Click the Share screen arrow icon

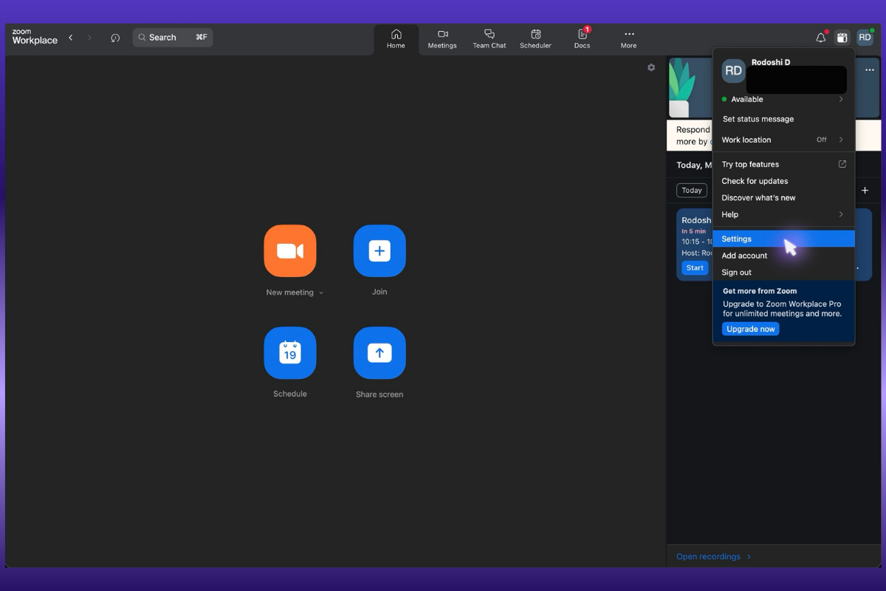(380, 353)
